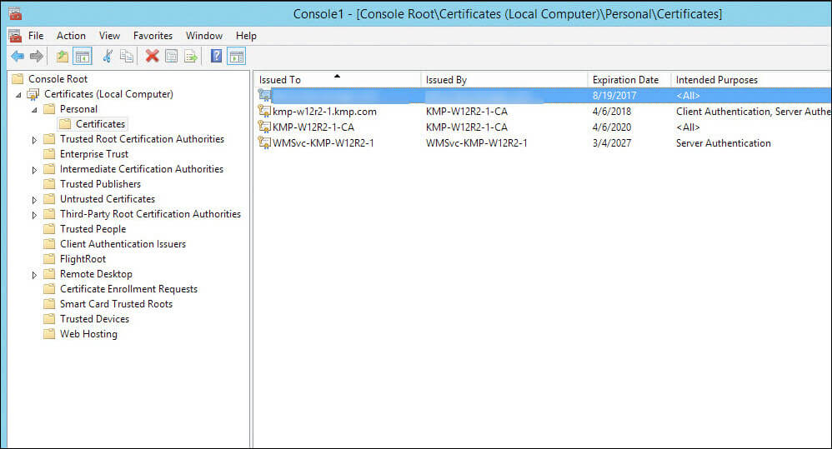This screenshot has width=832, height=449.
Task: Click the Personal folder icon
Action: tap(49, 109)
